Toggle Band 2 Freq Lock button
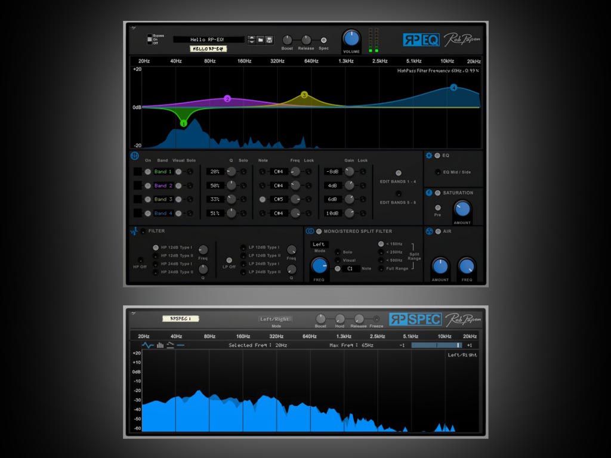Viewport: 611px width, 458px height. [308, 186]
